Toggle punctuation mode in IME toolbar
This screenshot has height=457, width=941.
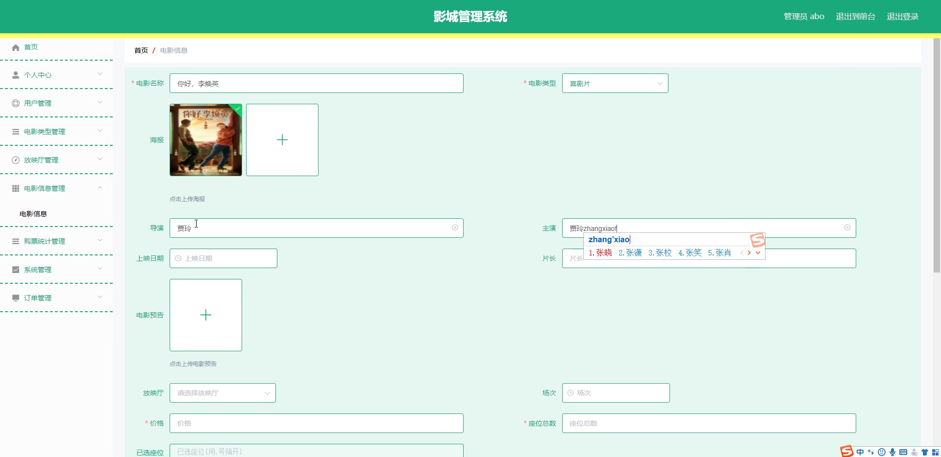[x=871, y=452]
